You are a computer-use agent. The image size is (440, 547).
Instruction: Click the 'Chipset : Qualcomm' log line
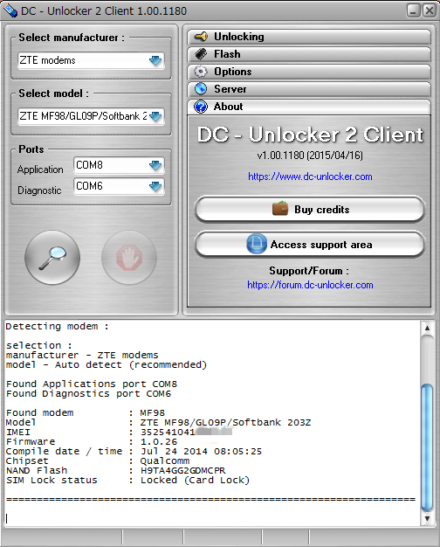[98, 461]
